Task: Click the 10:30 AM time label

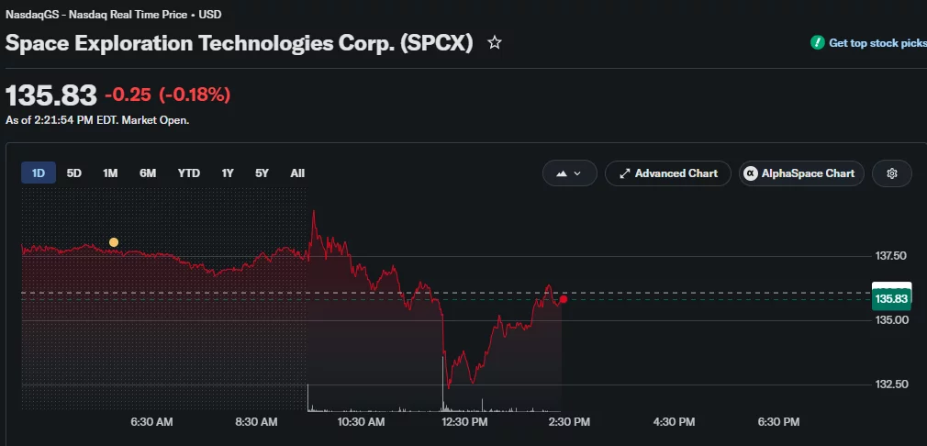Action: [x=361, y=422]
